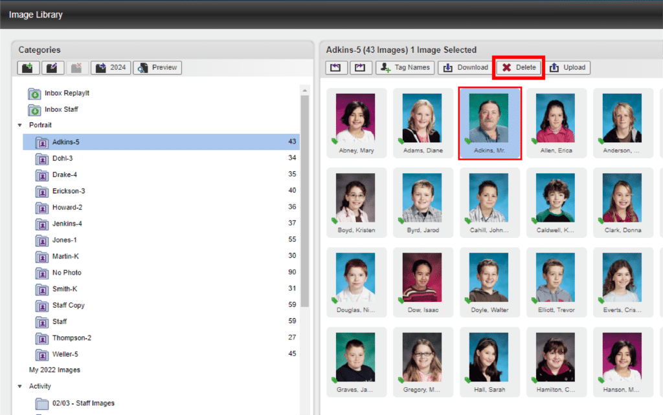Screen dimensions: 663x415
Task: Select the Douglas portrait thumbnail
Action: (x=356, y=282)
